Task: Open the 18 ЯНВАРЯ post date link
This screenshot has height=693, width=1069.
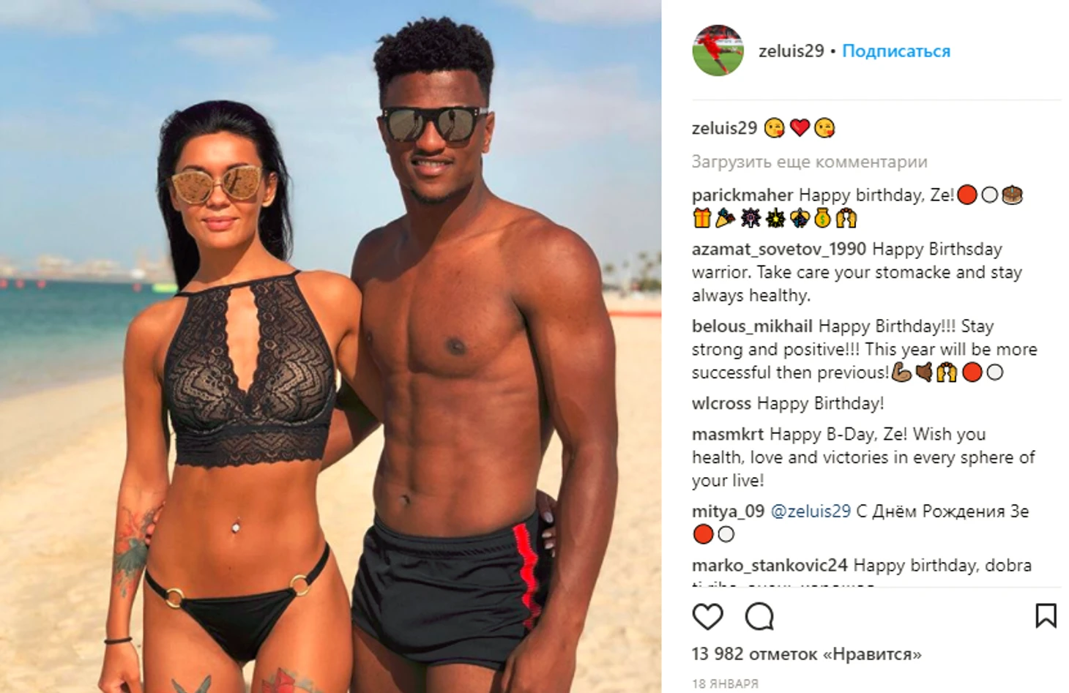Action: pos(725,683)
